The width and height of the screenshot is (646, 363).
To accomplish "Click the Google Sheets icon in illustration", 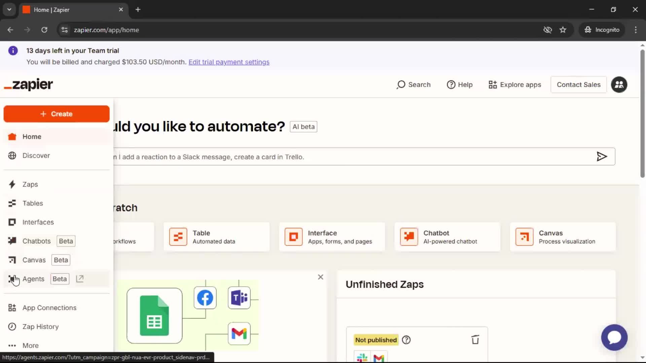I will [x=154, y=316].
